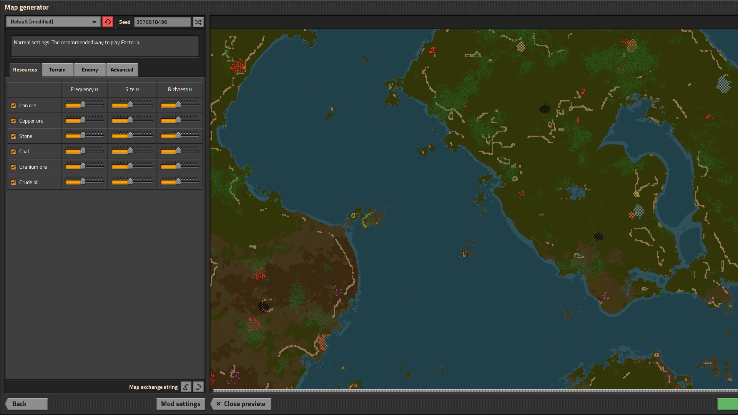Adjust the Copper ore frequency slider

(x=85, y=120)
